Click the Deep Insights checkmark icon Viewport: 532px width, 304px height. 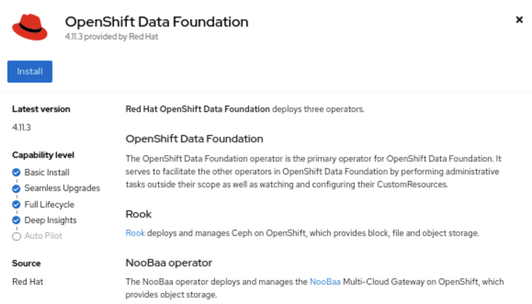pyautogui.click(x=16, y=220)
